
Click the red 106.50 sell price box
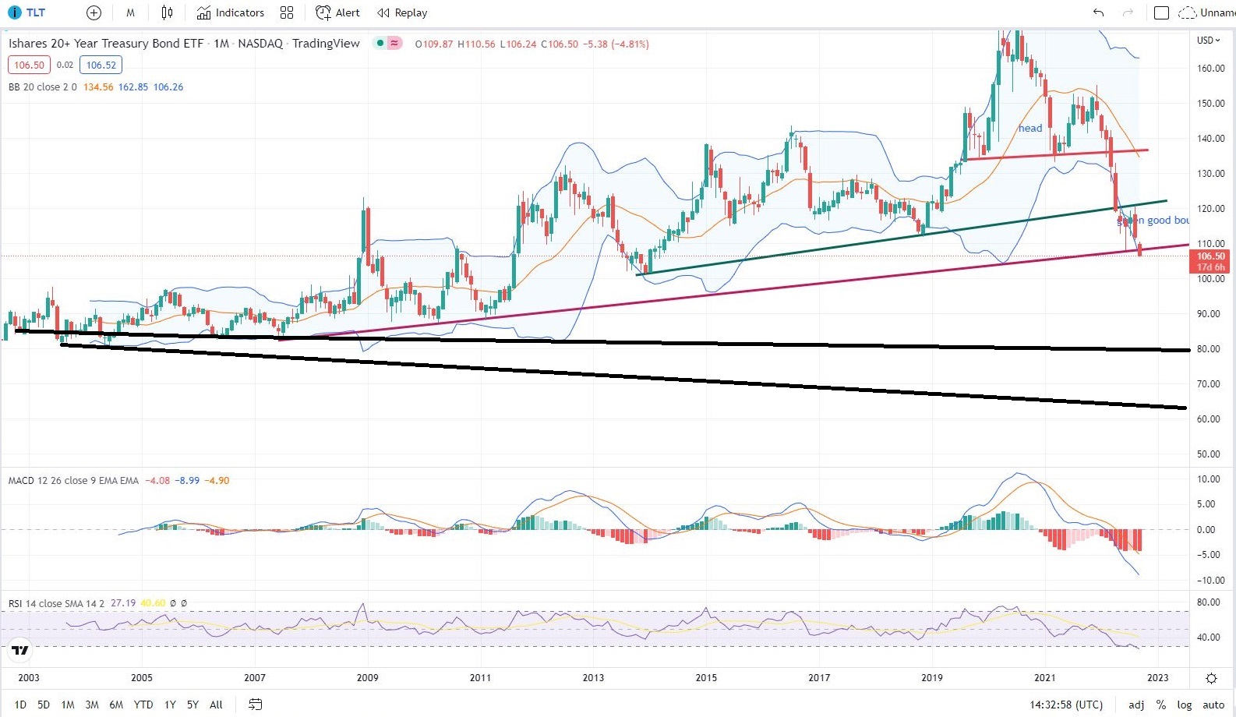tap(29, 65)
